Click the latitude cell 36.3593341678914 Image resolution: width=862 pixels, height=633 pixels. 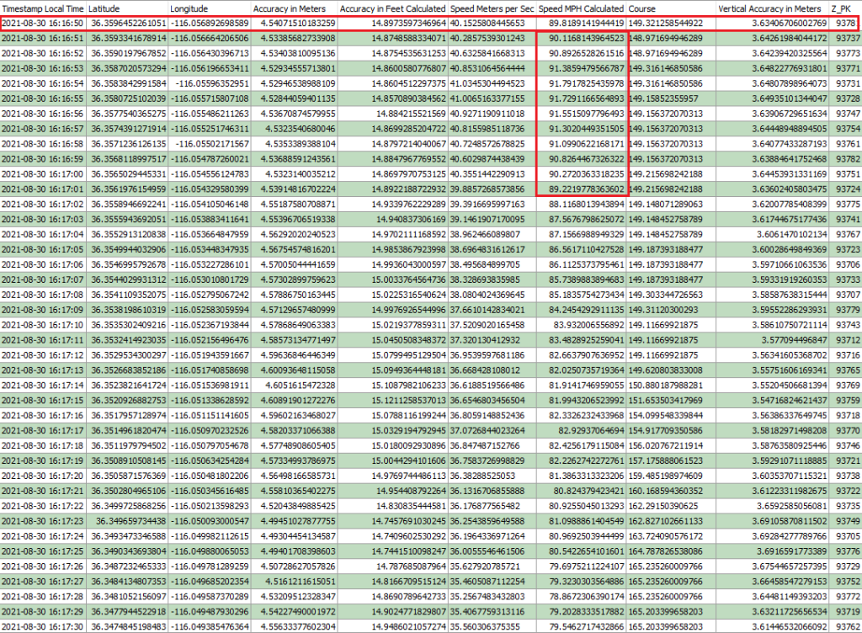tap(129, 39)
